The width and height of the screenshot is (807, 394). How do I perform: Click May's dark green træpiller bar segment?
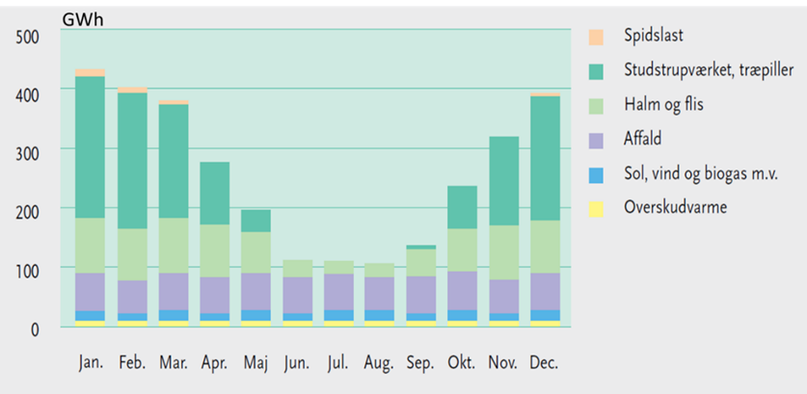pyautogui.click(x=256, y=221)
